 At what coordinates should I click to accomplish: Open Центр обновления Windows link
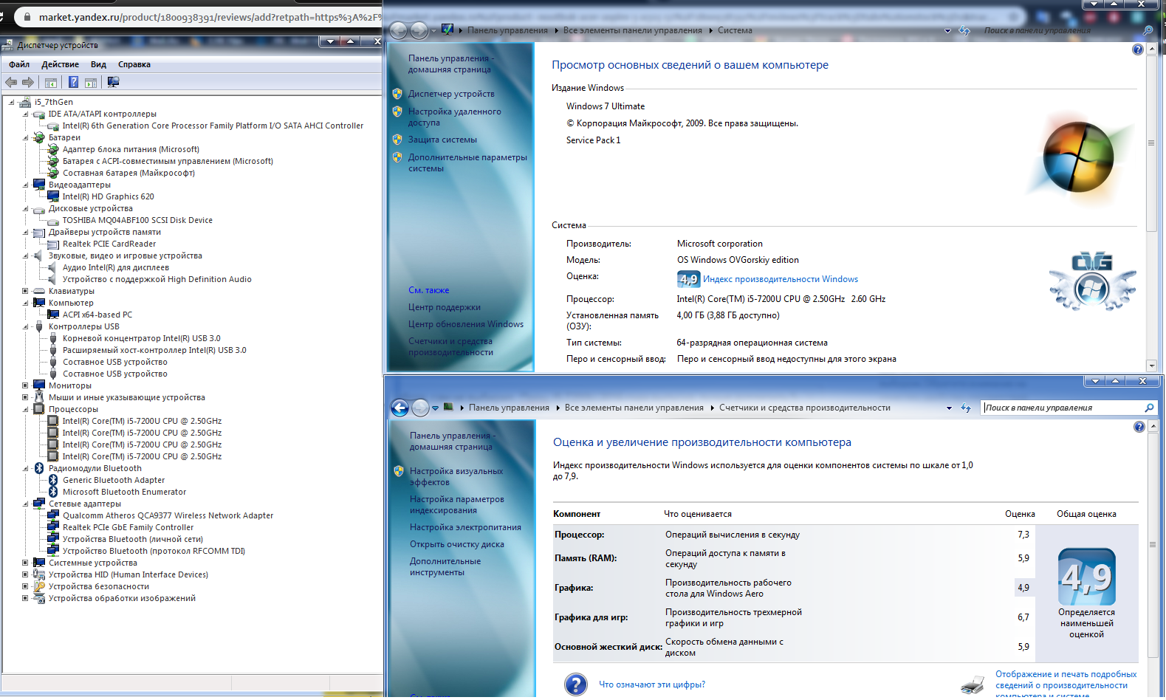[466, 324]
